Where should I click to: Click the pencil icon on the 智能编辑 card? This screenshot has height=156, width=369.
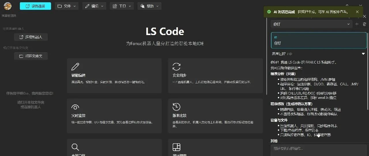point(75,67)
